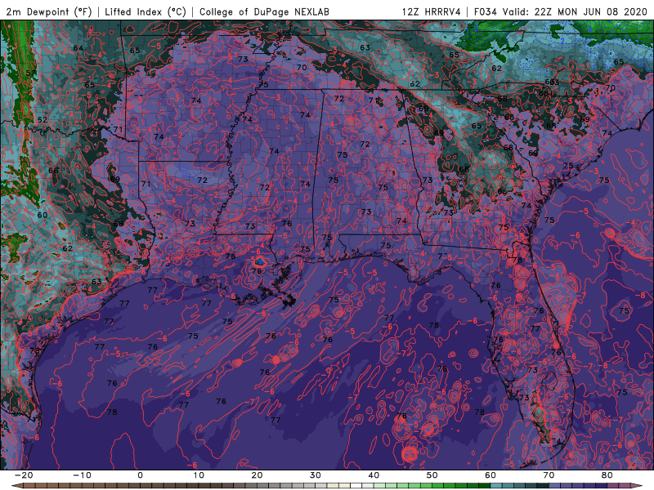Click the '12Z HRRRV4' model run label

(432, 11)
